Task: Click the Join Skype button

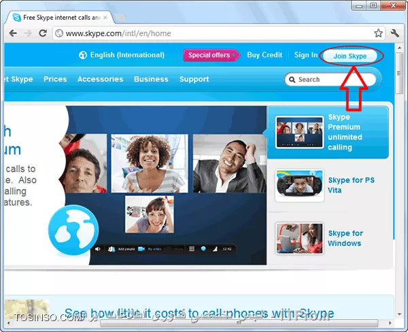Action: click(x=350, y=56)
